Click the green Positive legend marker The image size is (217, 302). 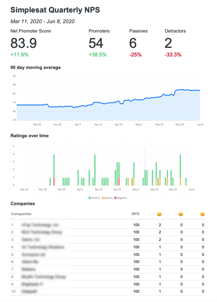pos(89,198)
